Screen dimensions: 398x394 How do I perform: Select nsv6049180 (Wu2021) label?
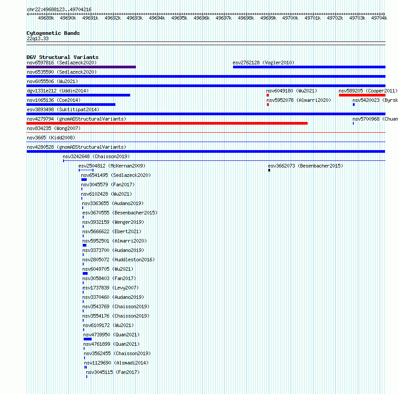click(x=292, y=91)
